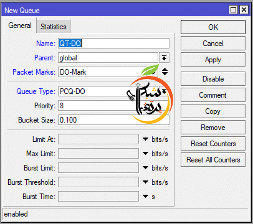Disable this queue
253x224 pixels.
tap(213, 79)
